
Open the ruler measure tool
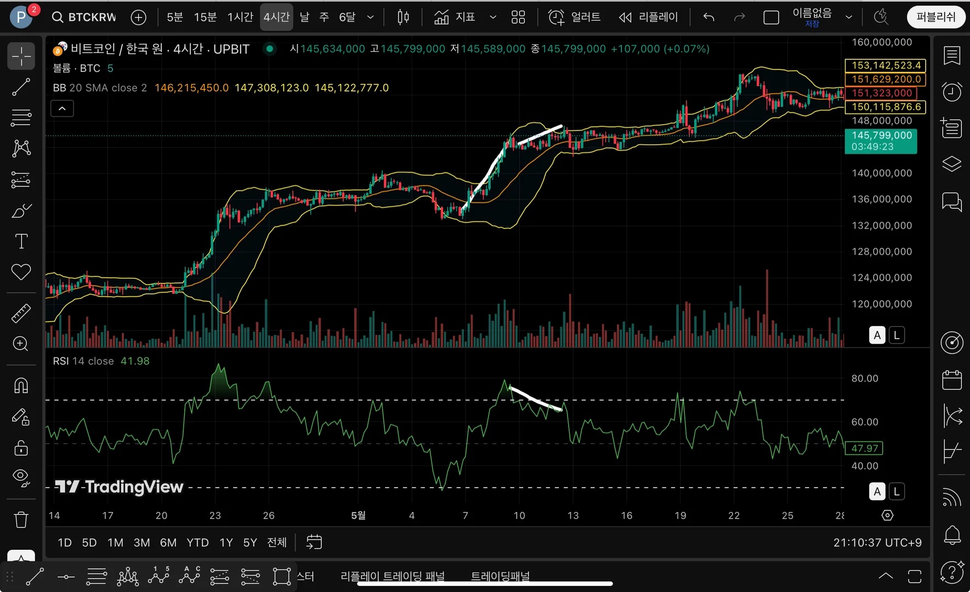coord(21,314)
